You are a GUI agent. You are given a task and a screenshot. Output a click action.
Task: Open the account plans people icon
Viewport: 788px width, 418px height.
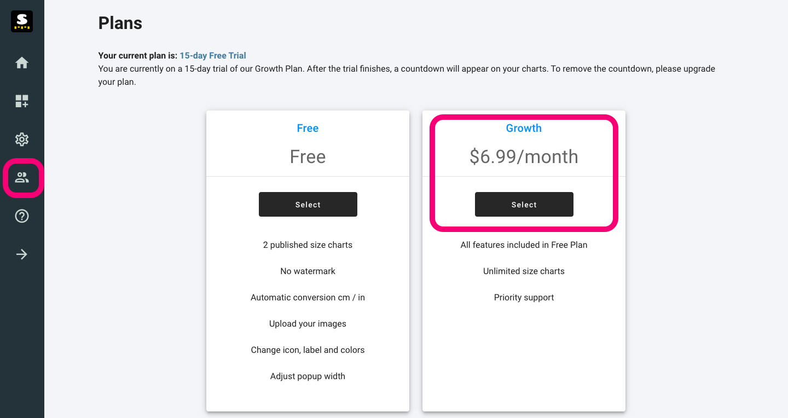click(22, 178)
